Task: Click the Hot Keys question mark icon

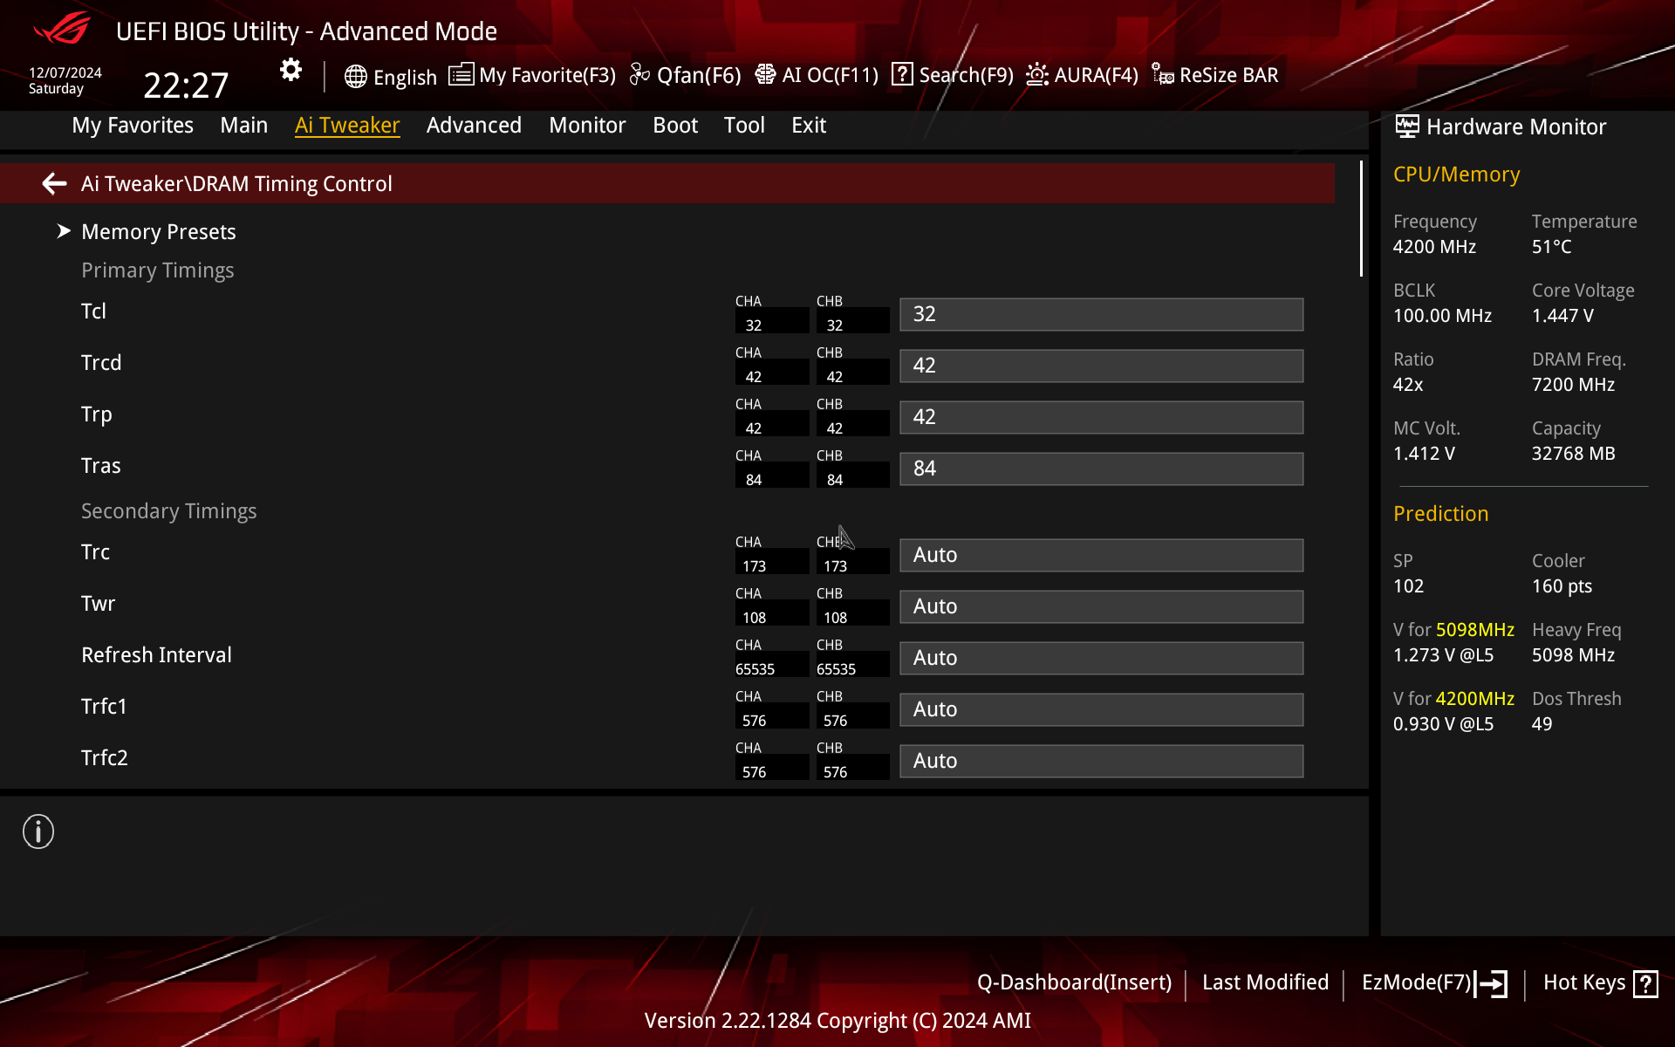Action: pyautogui.click(x=1645, y=984)
